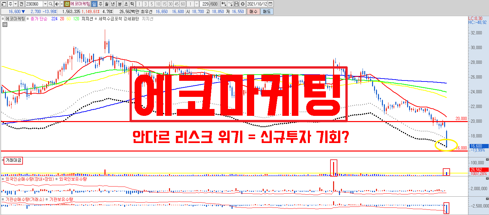Click the 224 moving average period label

pyautogui.click(x=54, y=19)
